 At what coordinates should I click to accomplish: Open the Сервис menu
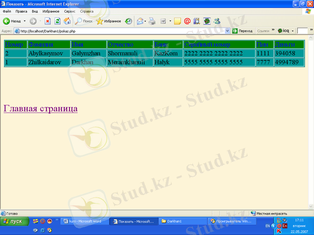point(70,11)
